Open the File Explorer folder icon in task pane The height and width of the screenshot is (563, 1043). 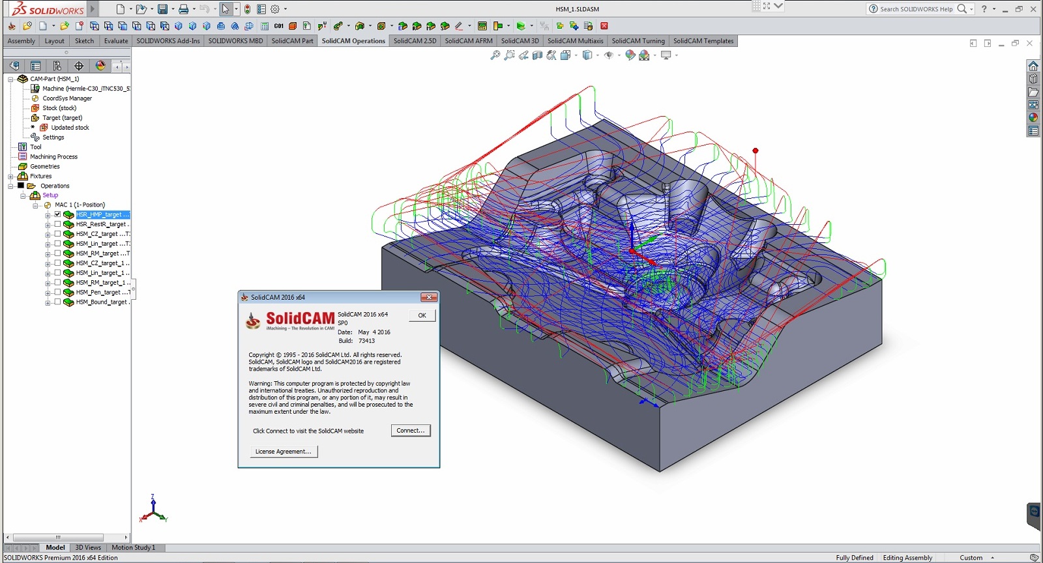(1033, 92)
